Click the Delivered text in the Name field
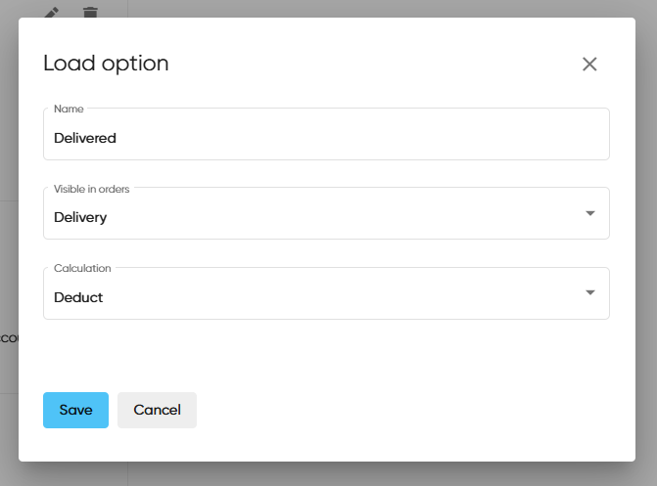Screen dimensions: 657x486 85,138
